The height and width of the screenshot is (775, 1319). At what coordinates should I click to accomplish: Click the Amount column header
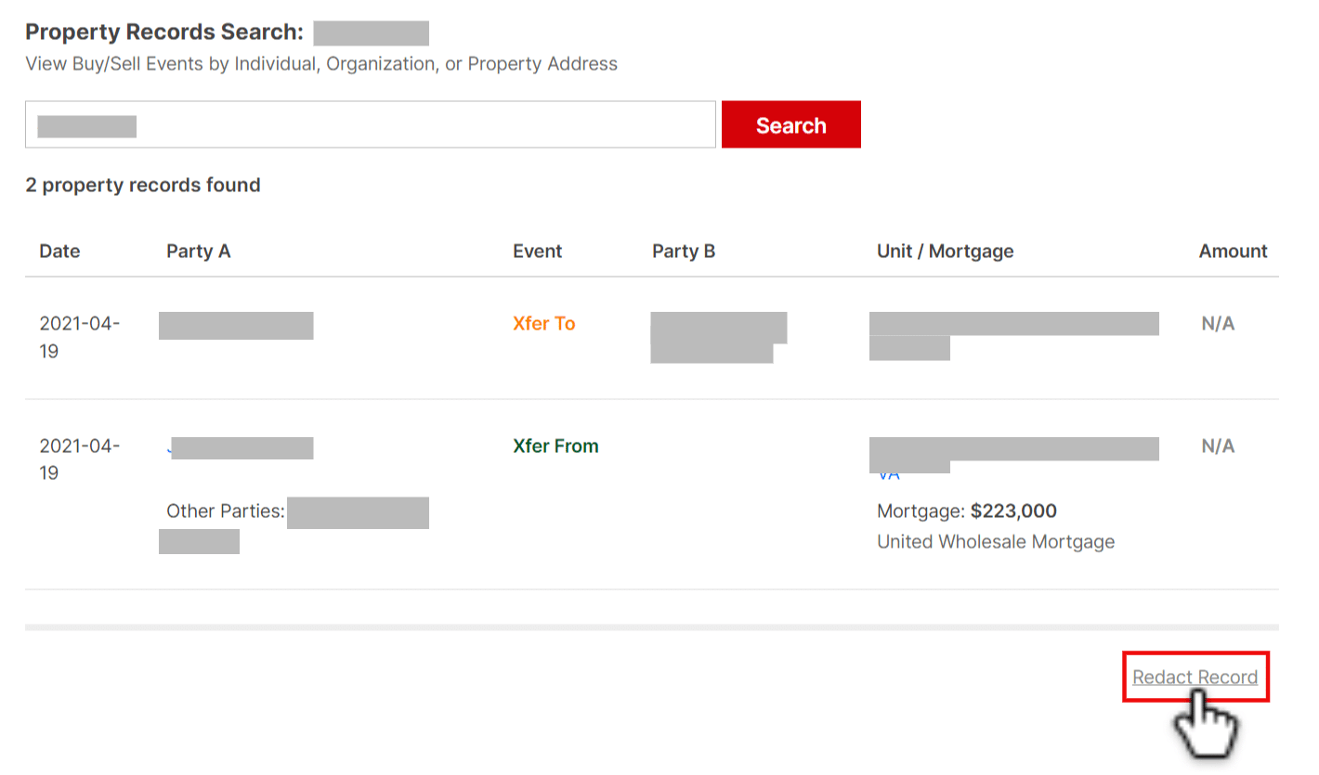[1233, 251]
